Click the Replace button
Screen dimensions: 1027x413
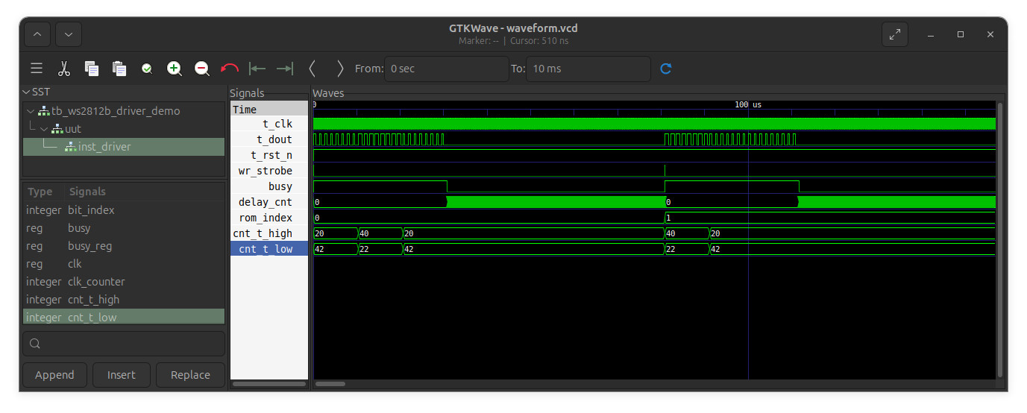[x=190, y=375]
